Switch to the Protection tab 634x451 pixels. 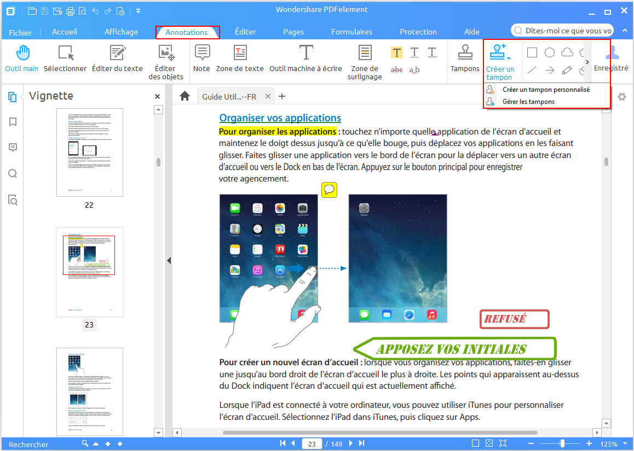(418, 32)
